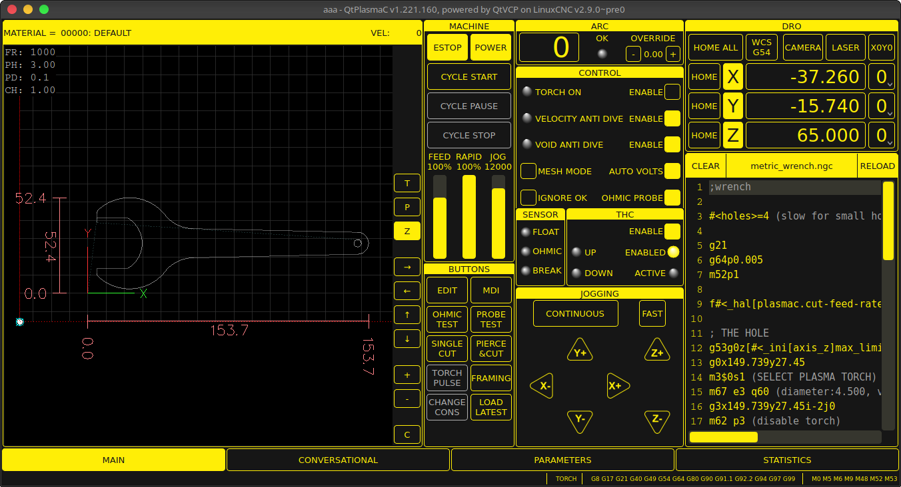Enable IGNORE OK checkbox
The image size is (901, 487).
pyautogui.click(x=528, y=198)
